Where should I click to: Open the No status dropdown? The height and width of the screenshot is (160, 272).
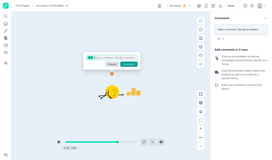(190, 6)
